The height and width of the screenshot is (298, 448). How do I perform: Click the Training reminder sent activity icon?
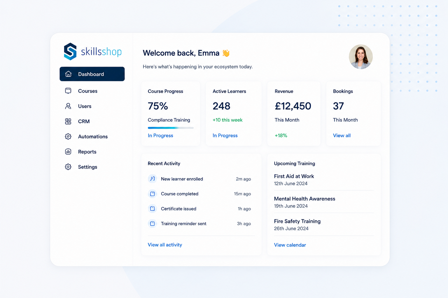pos(152,223)
